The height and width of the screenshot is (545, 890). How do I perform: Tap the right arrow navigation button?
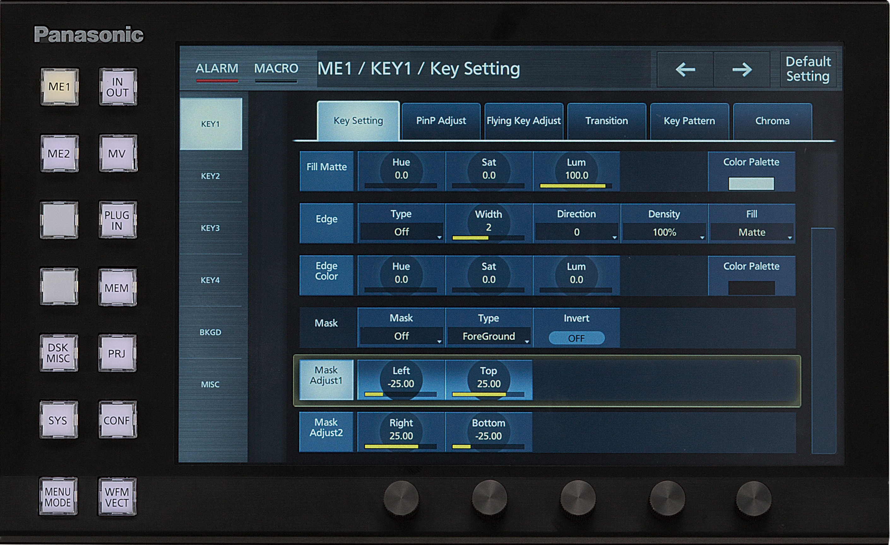pyautogui.click(x=742, y=69)
